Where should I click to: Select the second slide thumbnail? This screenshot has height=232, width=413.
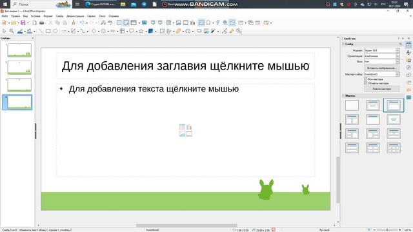(19, 68)
